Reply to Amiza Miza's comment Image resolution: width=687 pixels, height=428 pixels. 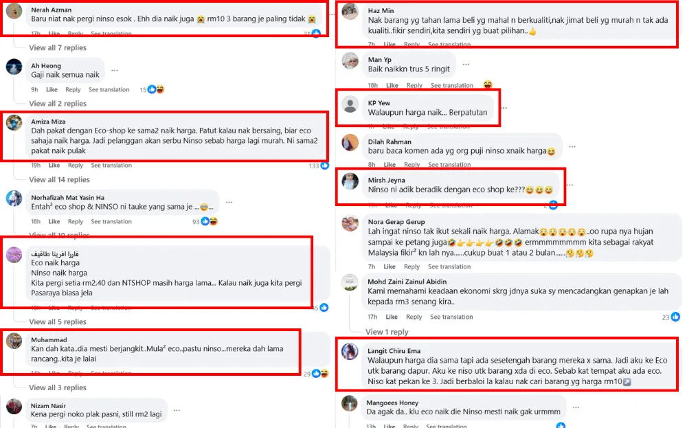tap(76, 166)
